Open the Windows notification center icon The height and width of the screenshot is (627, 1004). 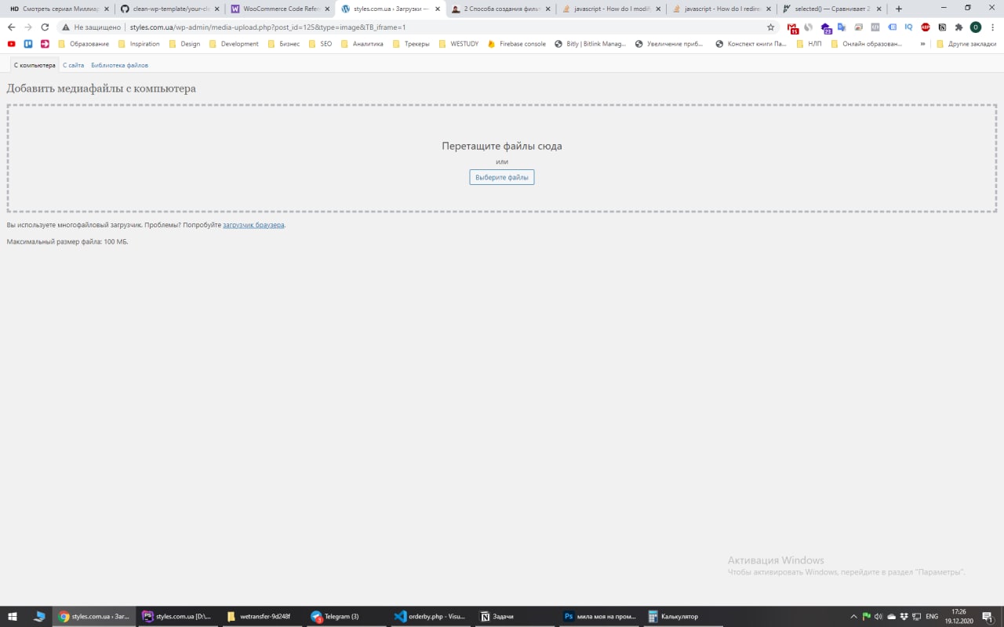click(988, 617)
